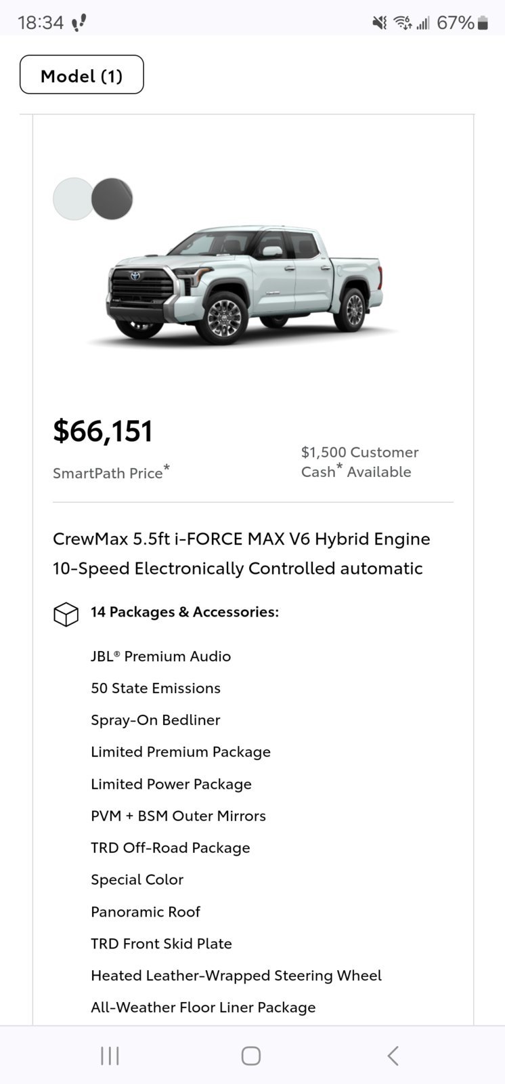Click the 14 Packages & Accessories heading
This screenshot has width=505, height=1084.
coord(185,612)
